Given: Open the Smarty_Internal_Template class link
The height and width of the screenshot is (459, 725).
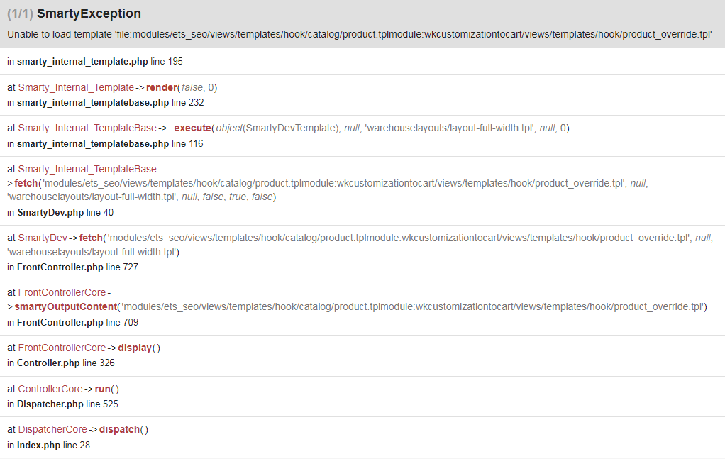Looking at the screenshot, I should (76, 87).
